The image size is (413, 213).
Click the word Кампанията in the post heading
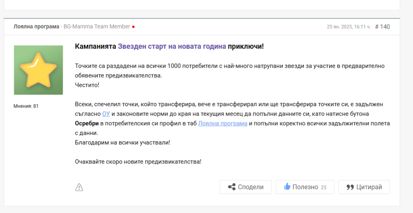[95, 46]
